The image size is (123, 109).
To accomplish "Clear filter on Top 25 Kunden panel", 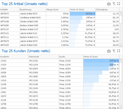I will tap(114, 51).
